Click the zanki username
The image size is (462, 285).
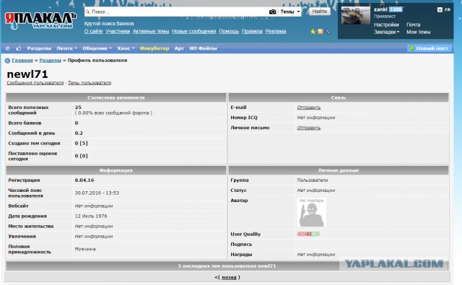click(380, 9)
